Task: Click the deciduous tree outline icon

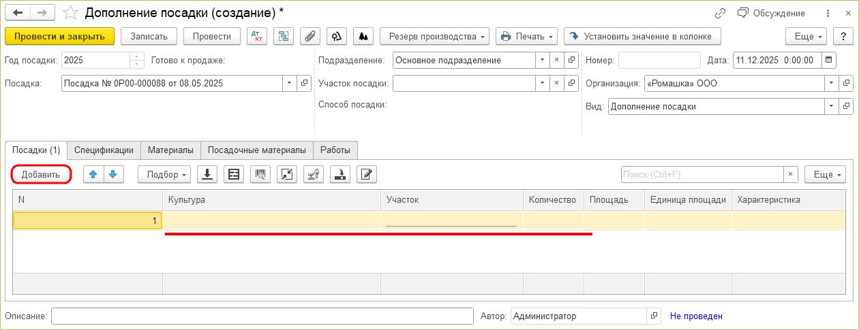Action: (337, 36)
